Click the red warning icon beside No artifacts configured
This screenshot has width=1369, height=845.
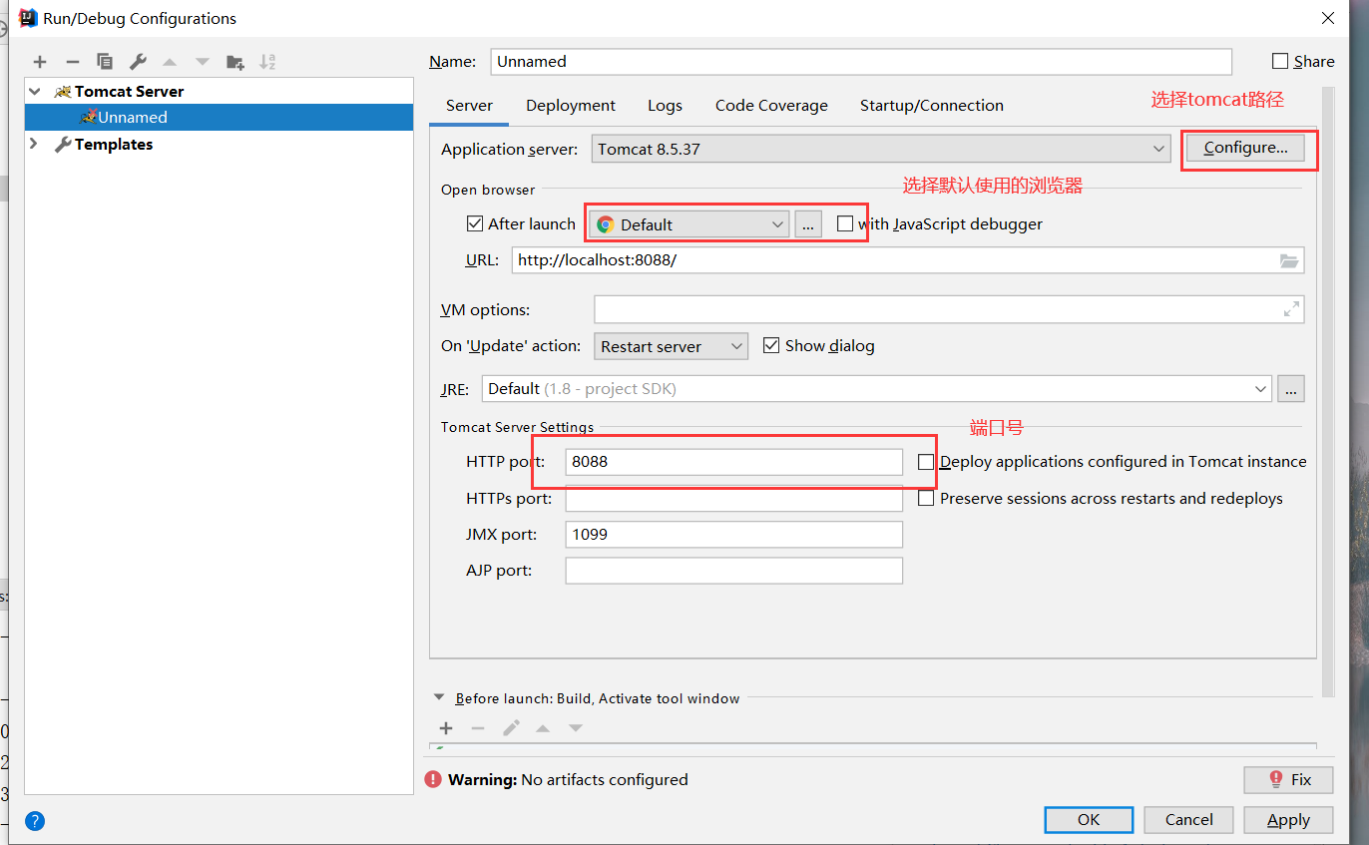pos(433,779)
